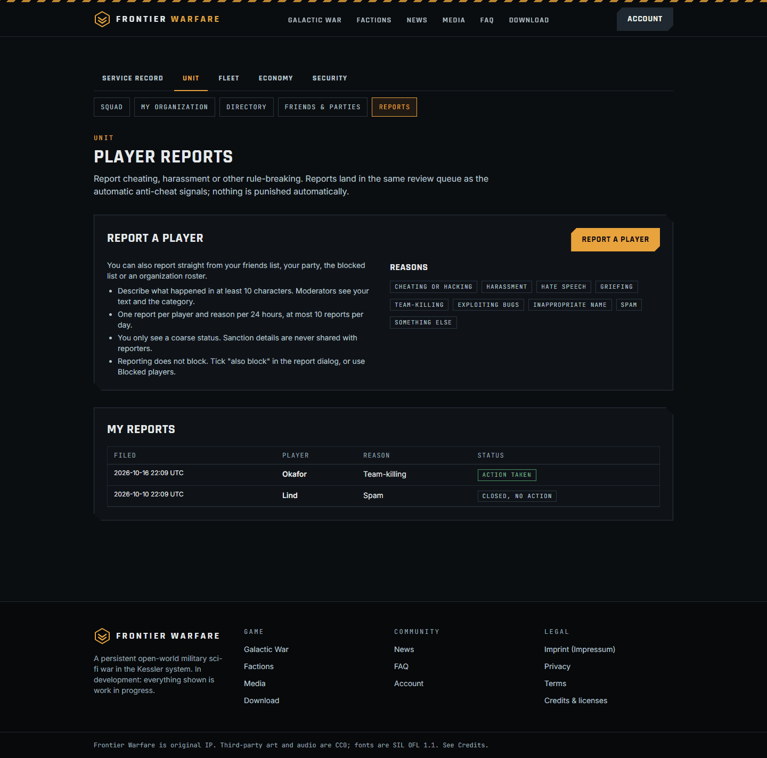Select the Unit tab
767x758 pixels.
click(x=191, y=78)
